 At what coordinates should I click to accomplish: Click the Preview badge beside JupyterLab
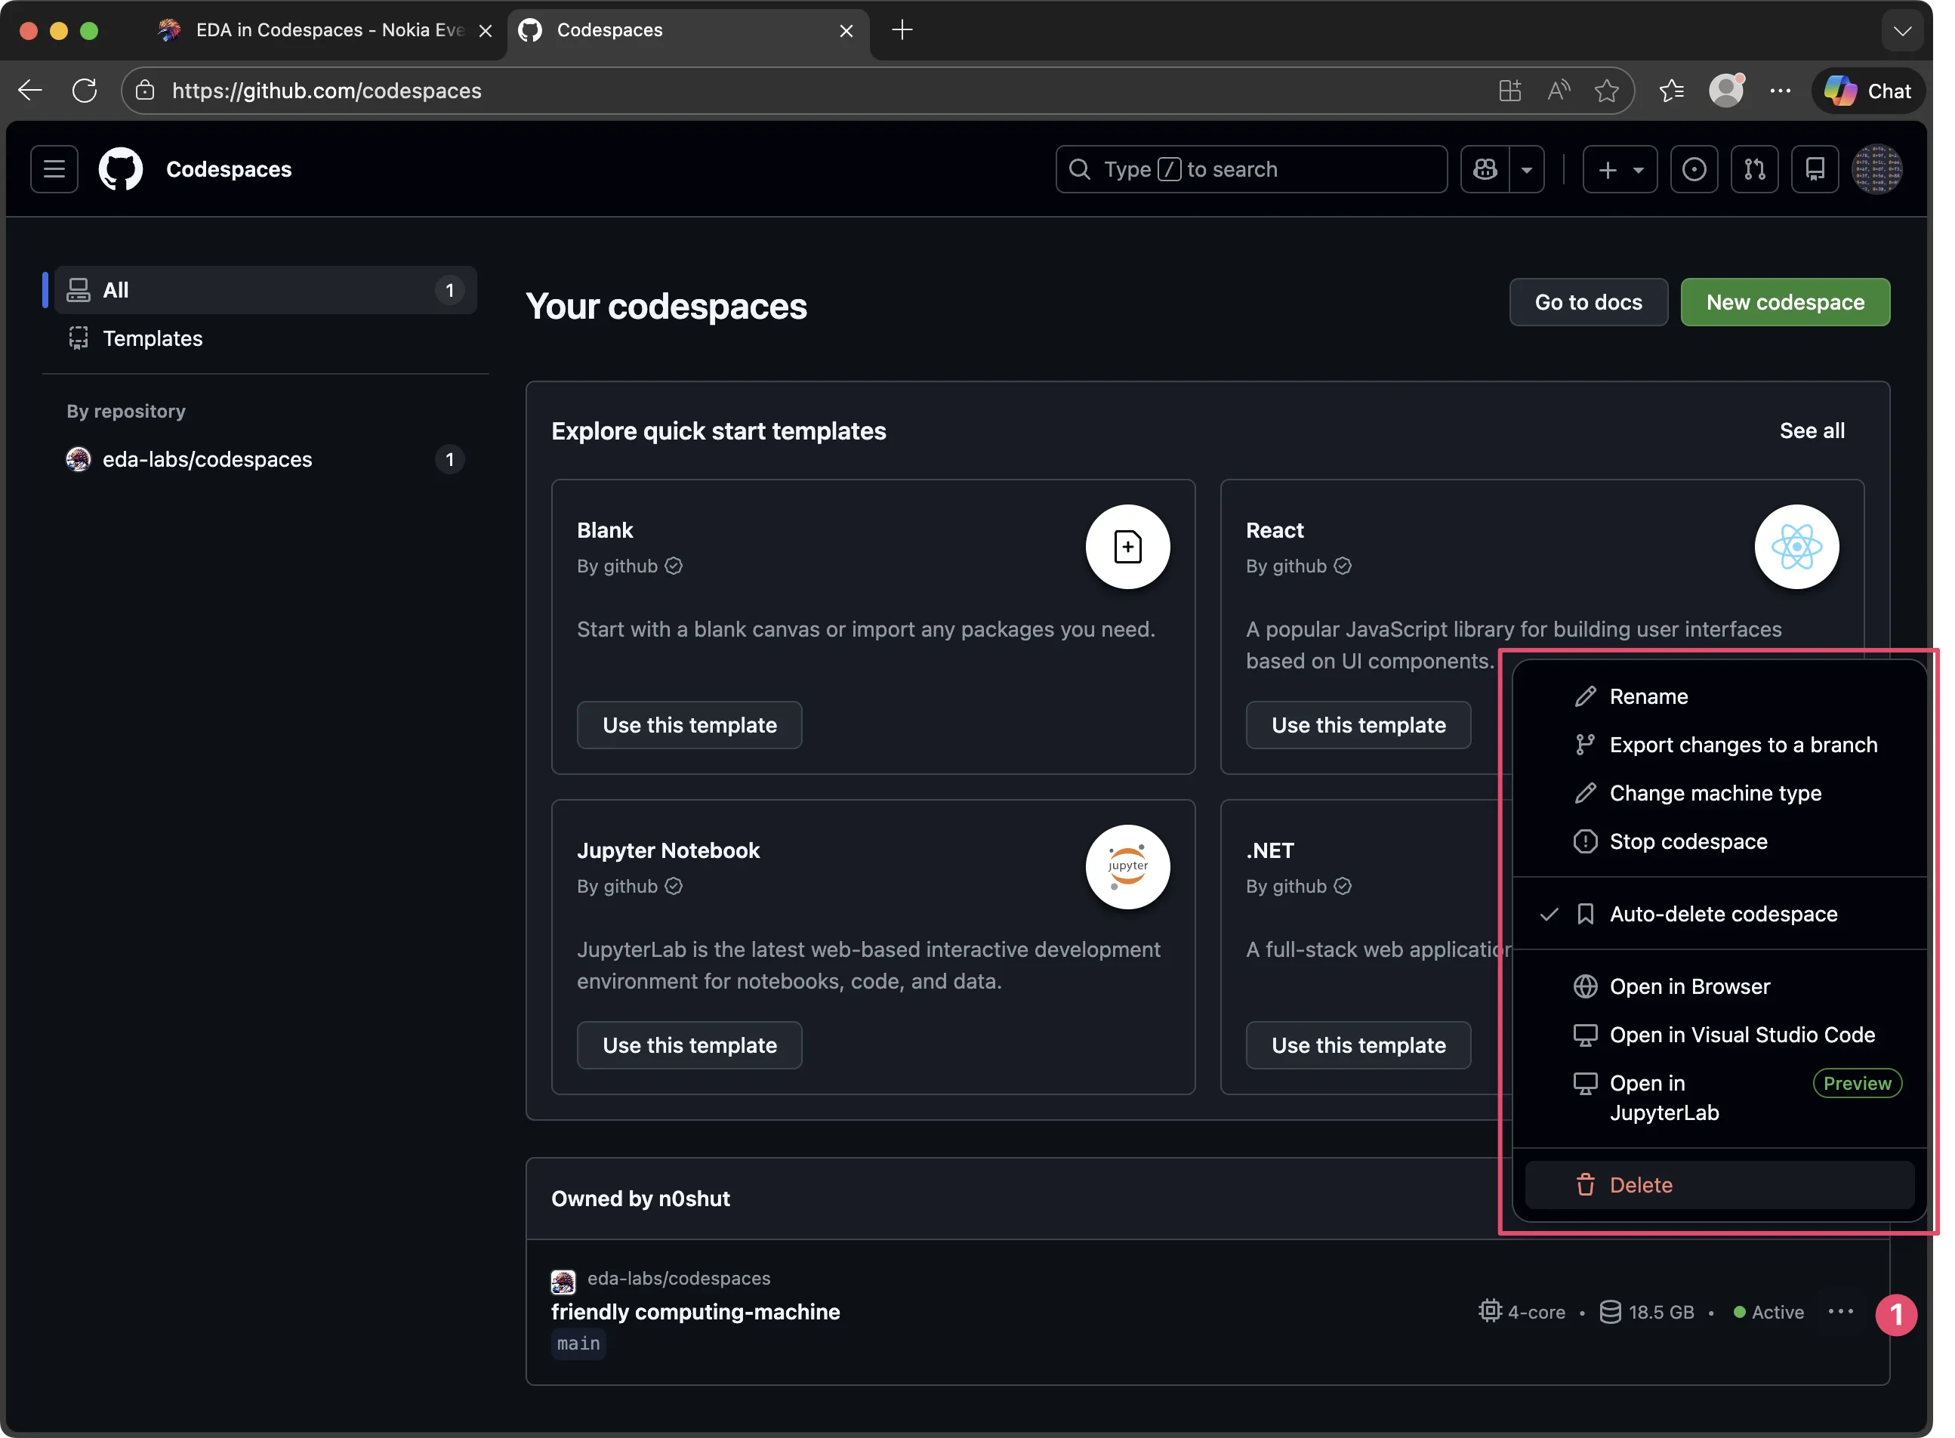click(1857, 1083)
